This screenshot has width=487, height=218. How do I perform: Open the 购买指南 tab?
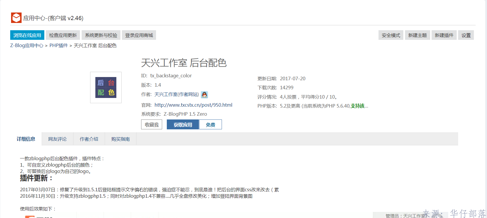[x=120, y=139]
